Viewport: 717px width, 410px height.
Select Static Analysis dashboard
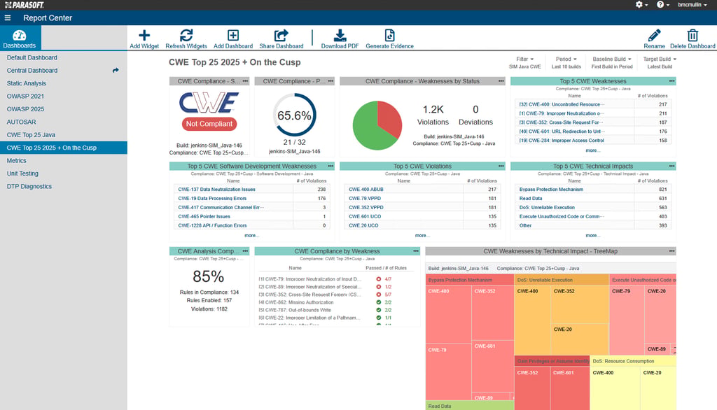point(27,83)
